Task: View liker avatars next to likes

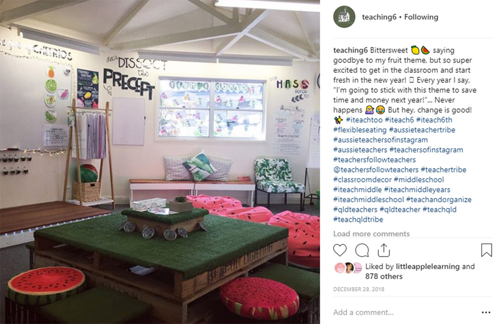Action: 348,267
